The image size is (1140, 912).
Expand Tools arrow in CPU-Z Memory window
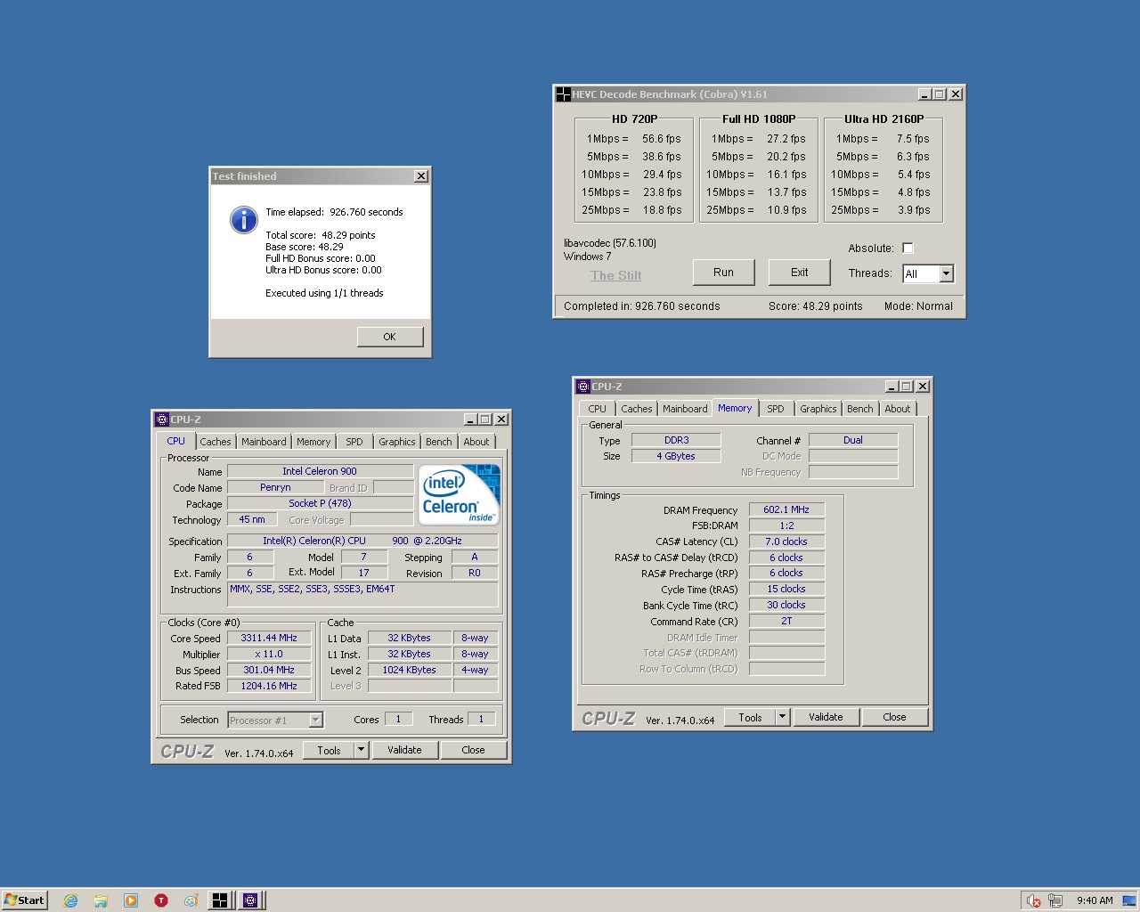tap(783, 716)
